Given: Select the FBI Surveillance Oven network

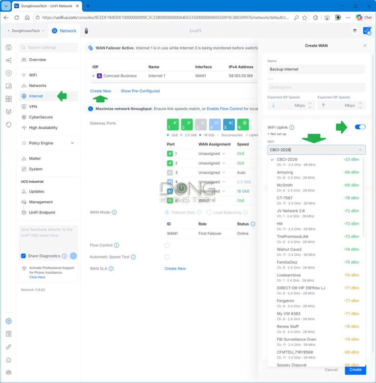Looking at the screenshot, I should 315,342.
